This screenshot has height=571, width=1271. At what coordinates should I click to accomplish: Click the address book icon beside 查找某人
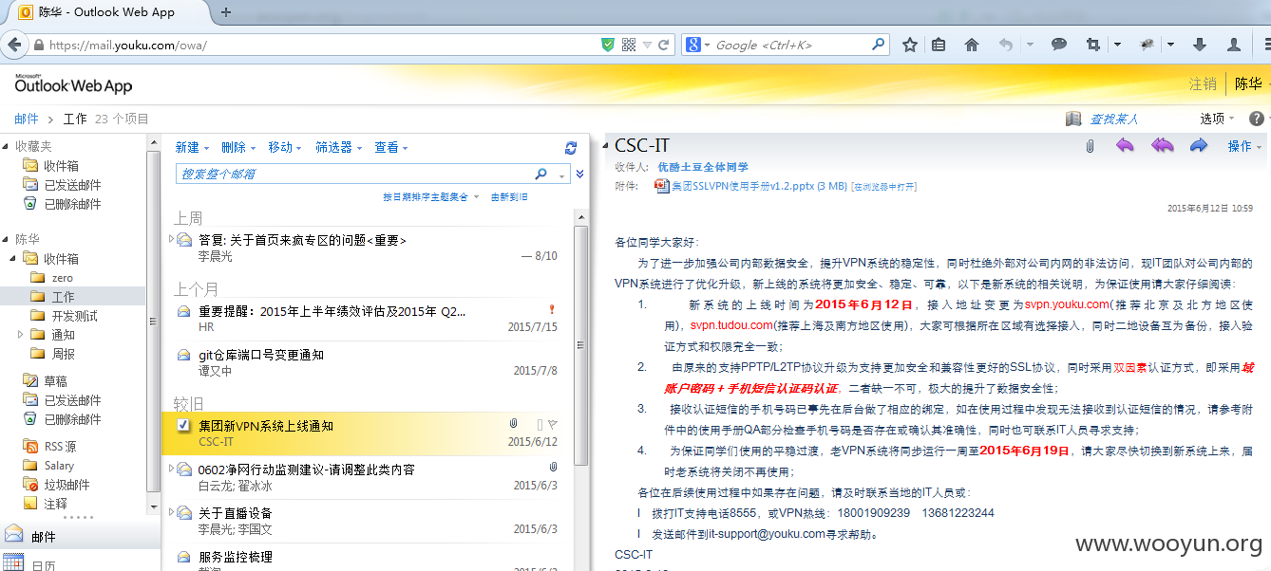coord(1073,119)
